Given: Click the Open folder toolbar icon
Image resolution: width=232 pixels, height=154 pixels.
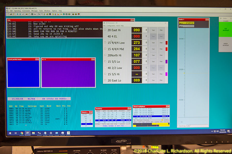Looking at the screenshot, I should pos(10,14).
